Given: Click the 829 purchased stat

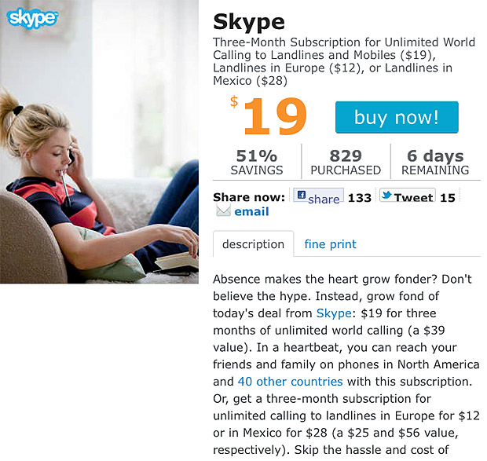Looking at the screenshot, I should coord(346,162).
